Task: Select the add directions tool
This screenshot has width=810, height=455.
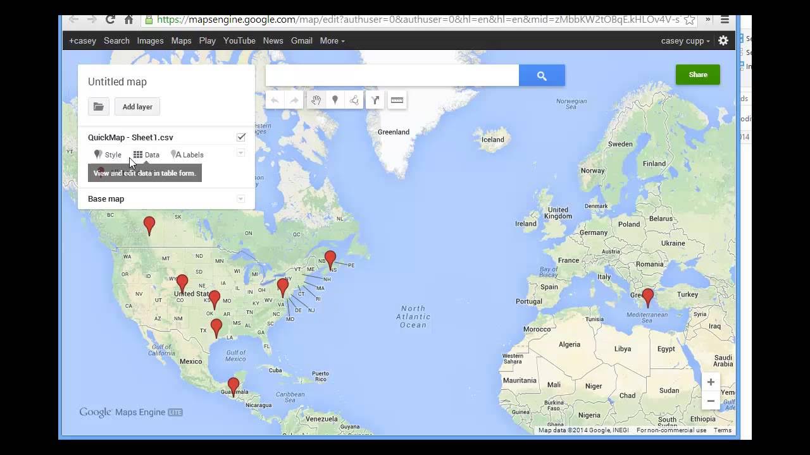Action: pos(375,100)
